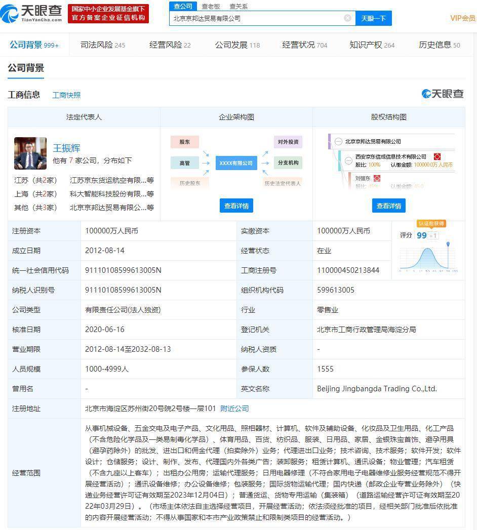
Task: Select the 查老板 search mode tab
Action: point(211,6)
